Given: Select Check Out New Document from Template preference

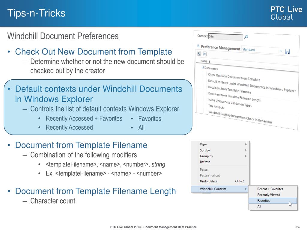Looking at the screenshot, I should click(234, 77).
